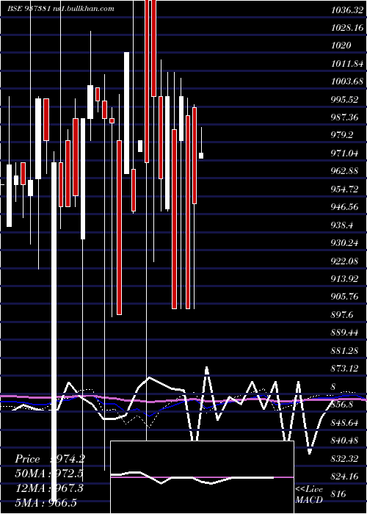
Task: Click the 897.6 price axis label
Action: [342, 315]
